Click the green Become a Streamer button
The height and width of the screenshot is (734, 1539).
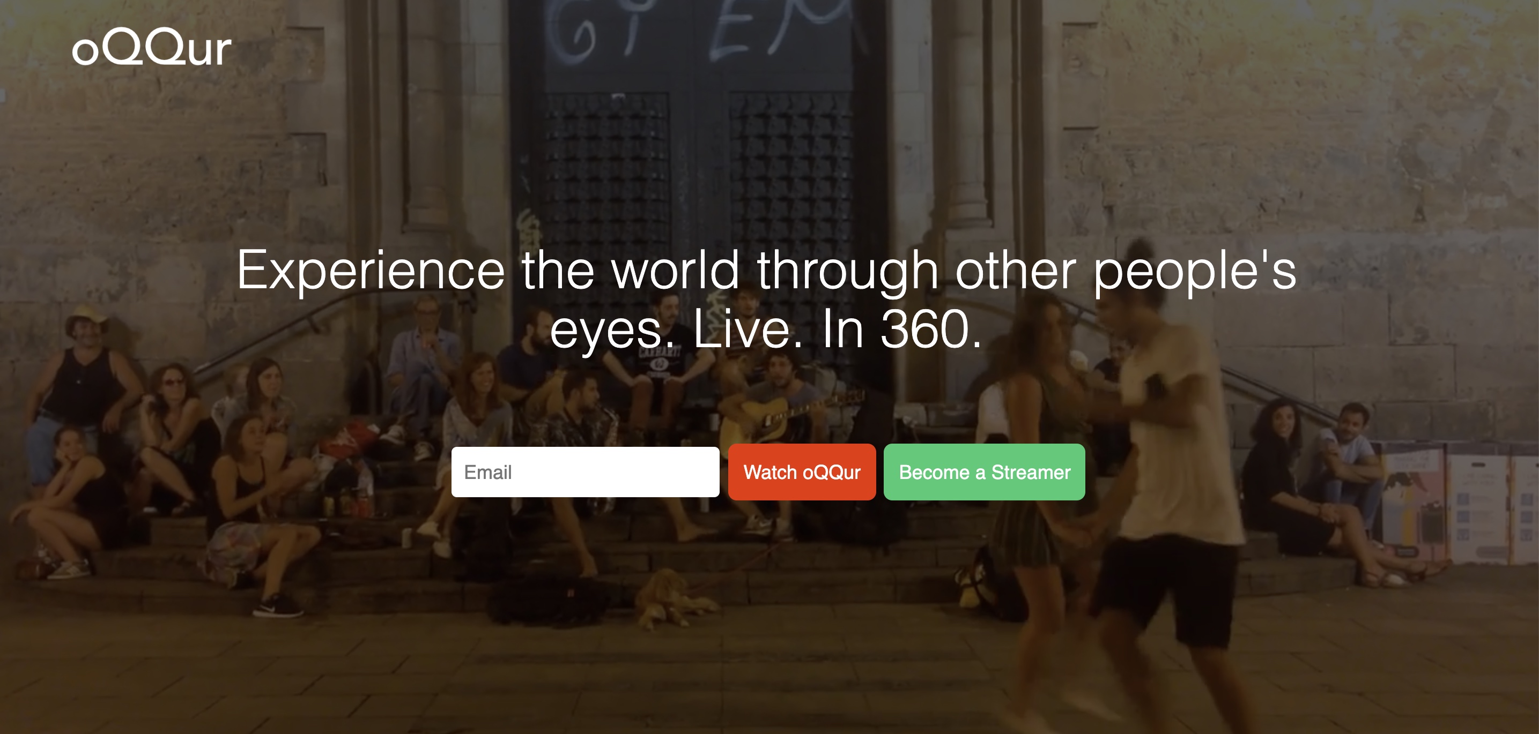[984, 472]
